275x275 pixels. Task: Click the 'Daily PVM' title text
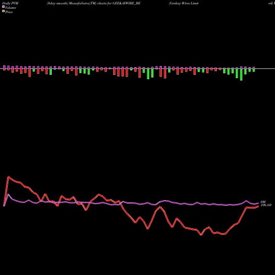pos(10,3)
